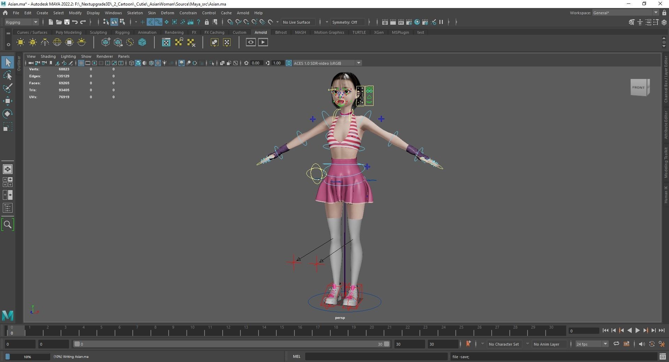Open the shelf tab list menu icon
The height and width of the screenshot is (362, 669).
tap(8, 33)
